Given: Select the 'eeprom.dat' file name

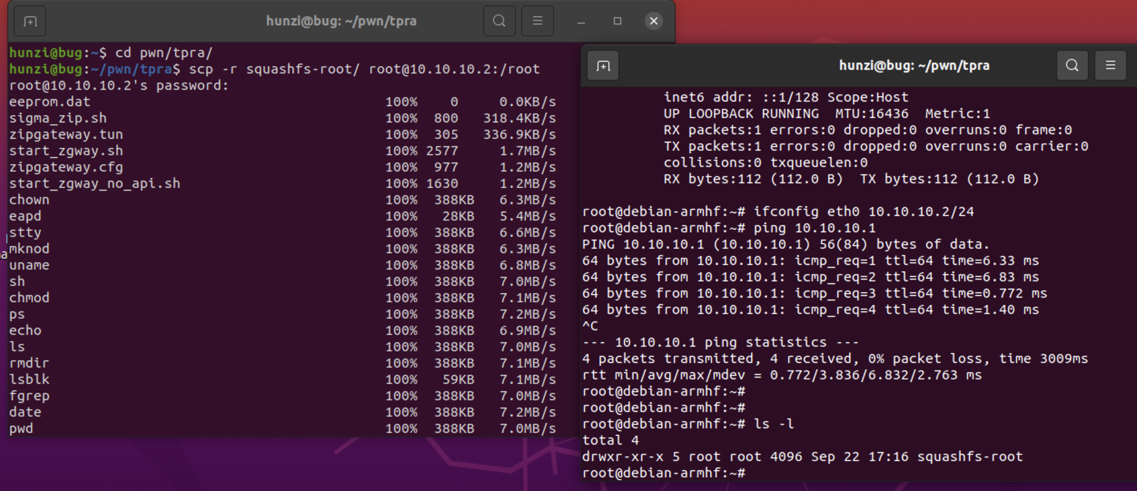Looking at the screenshot, I should point(49,102).
